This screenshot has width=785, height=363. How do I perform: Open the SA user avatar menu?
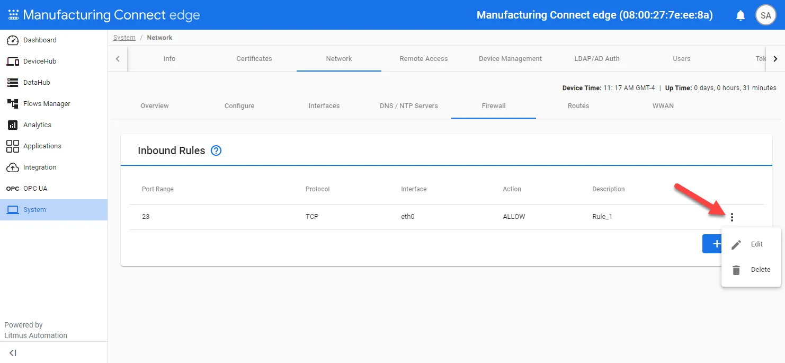(x=765, y=15)
